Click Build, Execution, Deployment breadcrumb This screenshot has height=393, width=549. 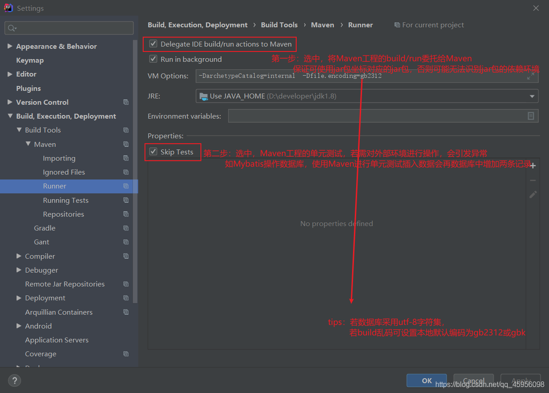[x=197, y=25]
